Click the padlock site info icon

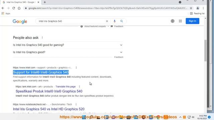tap(26, 8)
